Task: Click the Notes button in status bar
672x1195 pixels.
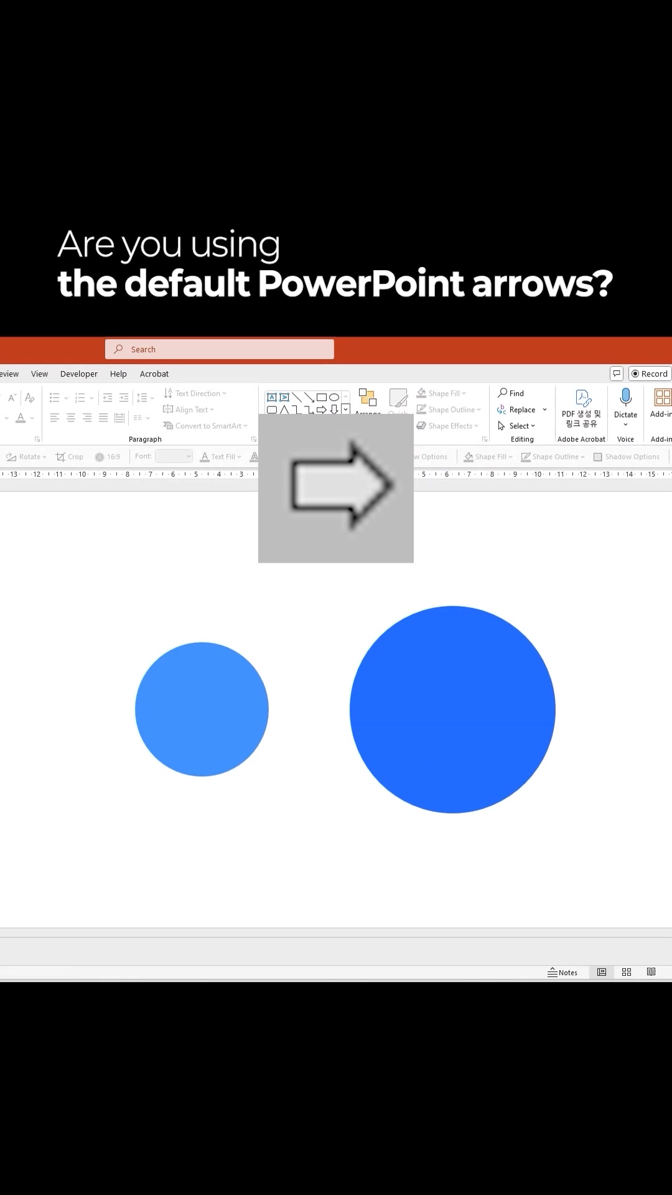Action: coord(562,973)
